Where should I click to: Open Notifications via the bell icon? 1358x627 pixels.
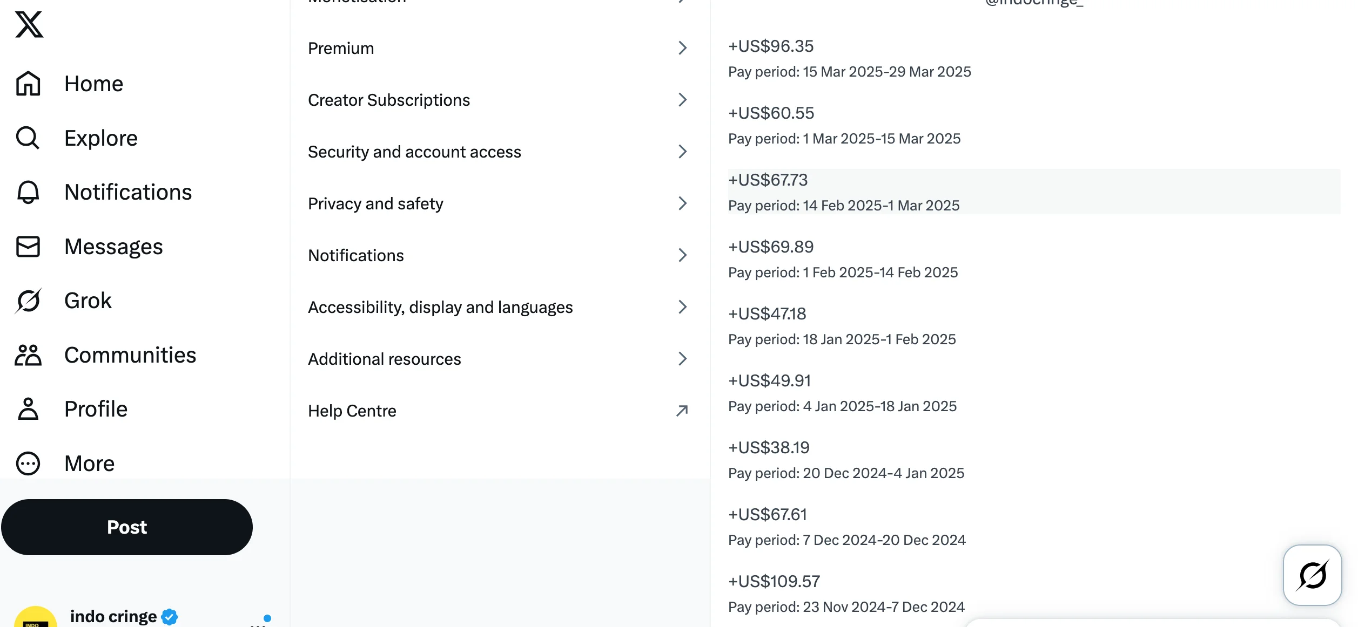tap(28, 192)
